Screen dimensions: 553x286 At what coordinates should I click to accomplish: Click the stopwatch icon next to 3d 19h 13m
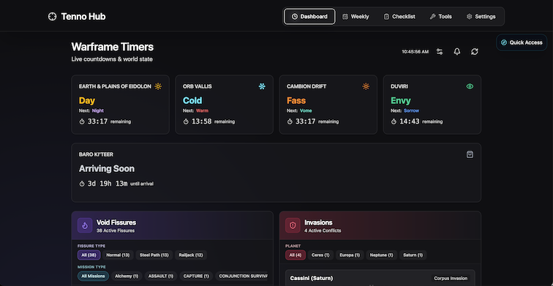click(82, 184)
